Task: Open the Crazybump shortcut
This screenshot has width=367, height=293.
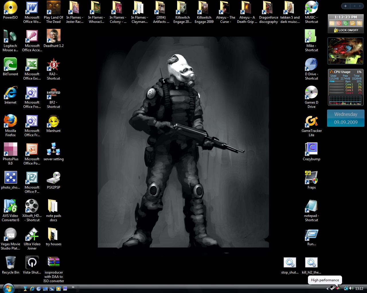Action: pyautogui.click(x=311, y=149)
